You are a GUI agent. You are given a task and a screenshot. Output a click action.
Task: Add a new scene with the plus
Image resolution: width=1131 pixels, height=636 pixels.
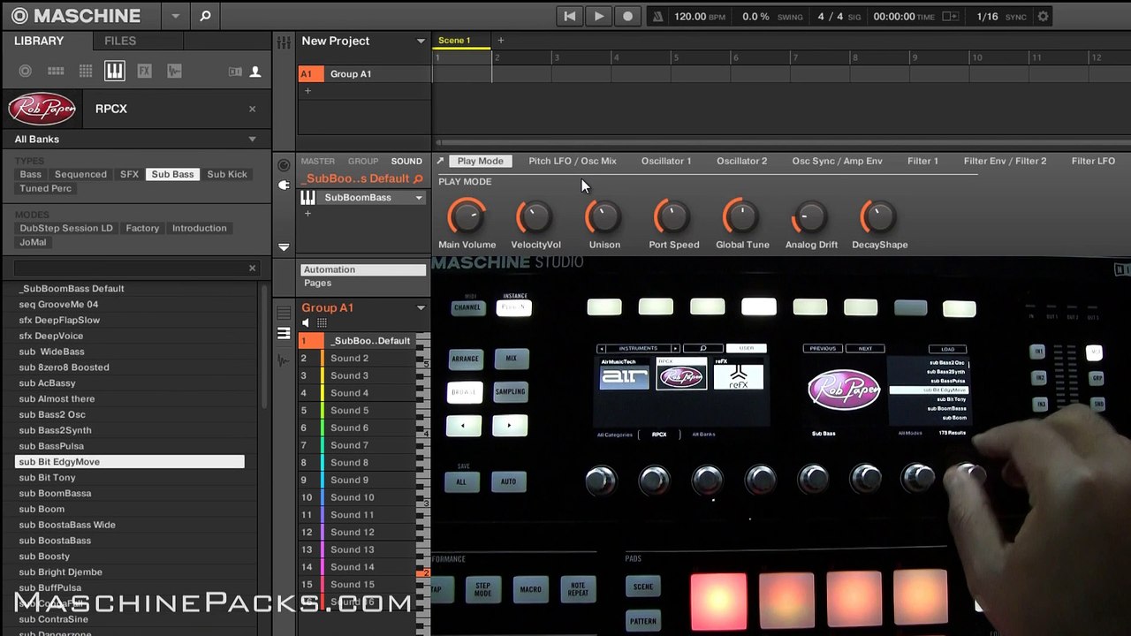pos(500,40)
